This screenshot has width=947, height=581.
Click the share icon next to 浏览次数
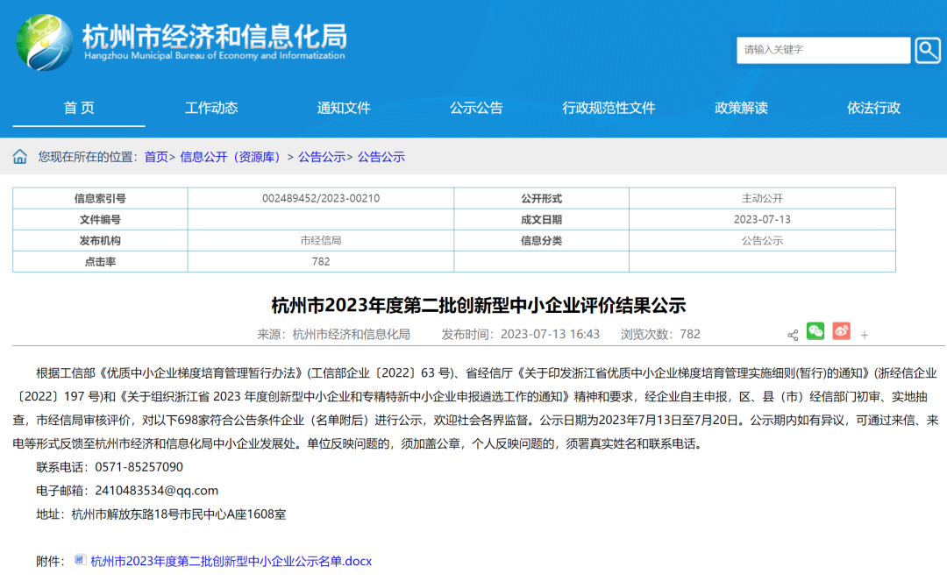(x=792, y=334)
